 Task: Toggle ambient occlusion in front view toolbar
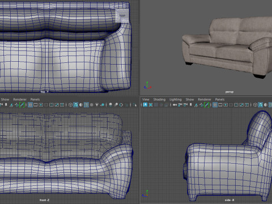(x=110, y=105)
